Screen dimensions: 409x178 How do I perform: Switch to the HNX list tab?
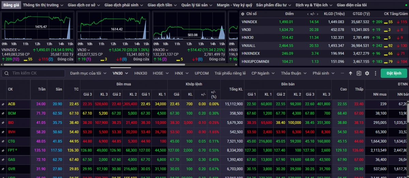(181, 73)
